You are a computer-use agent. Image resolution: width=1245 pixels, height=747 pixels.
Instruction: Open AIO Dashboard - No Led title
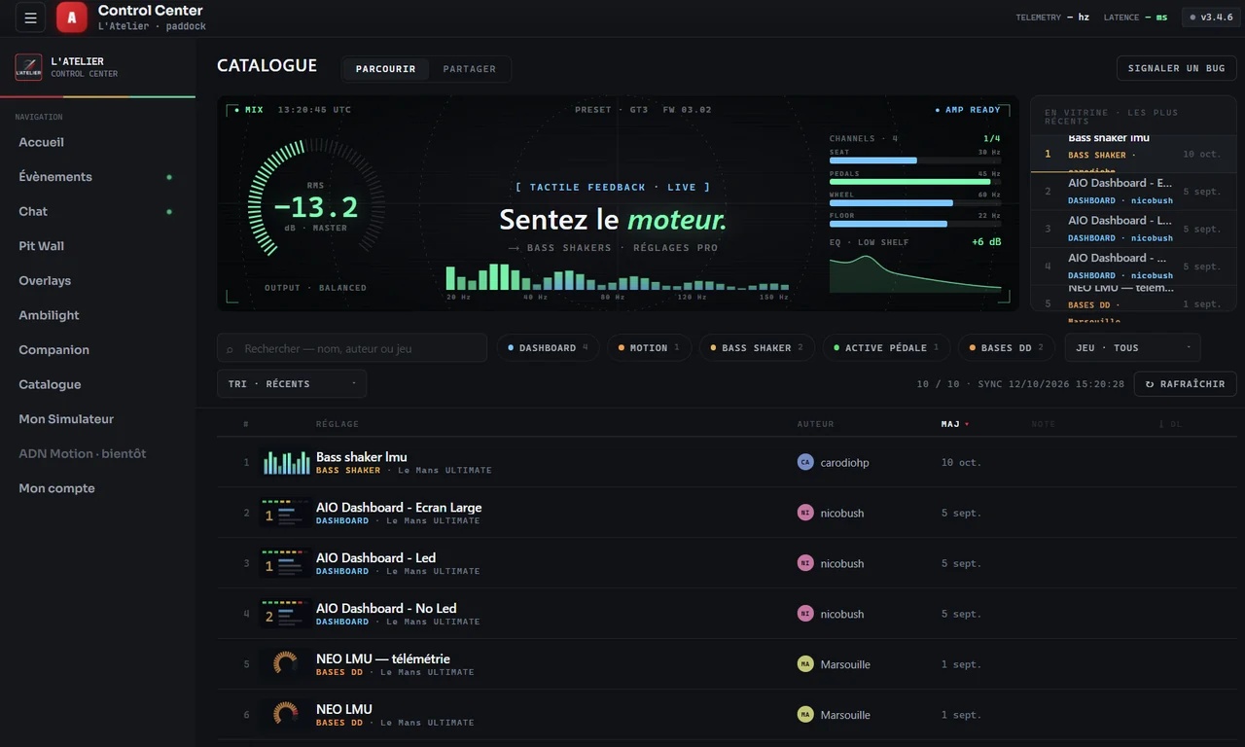pos(386,608)
